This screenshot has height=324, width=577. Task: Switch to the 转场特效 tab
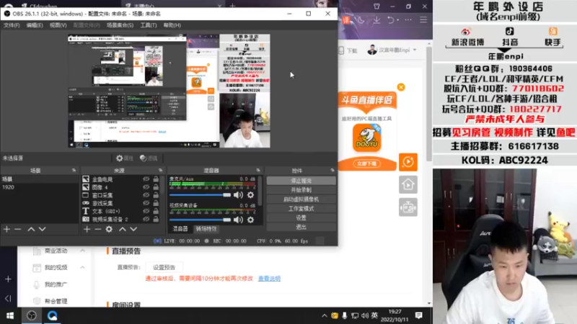pos(206,229)
